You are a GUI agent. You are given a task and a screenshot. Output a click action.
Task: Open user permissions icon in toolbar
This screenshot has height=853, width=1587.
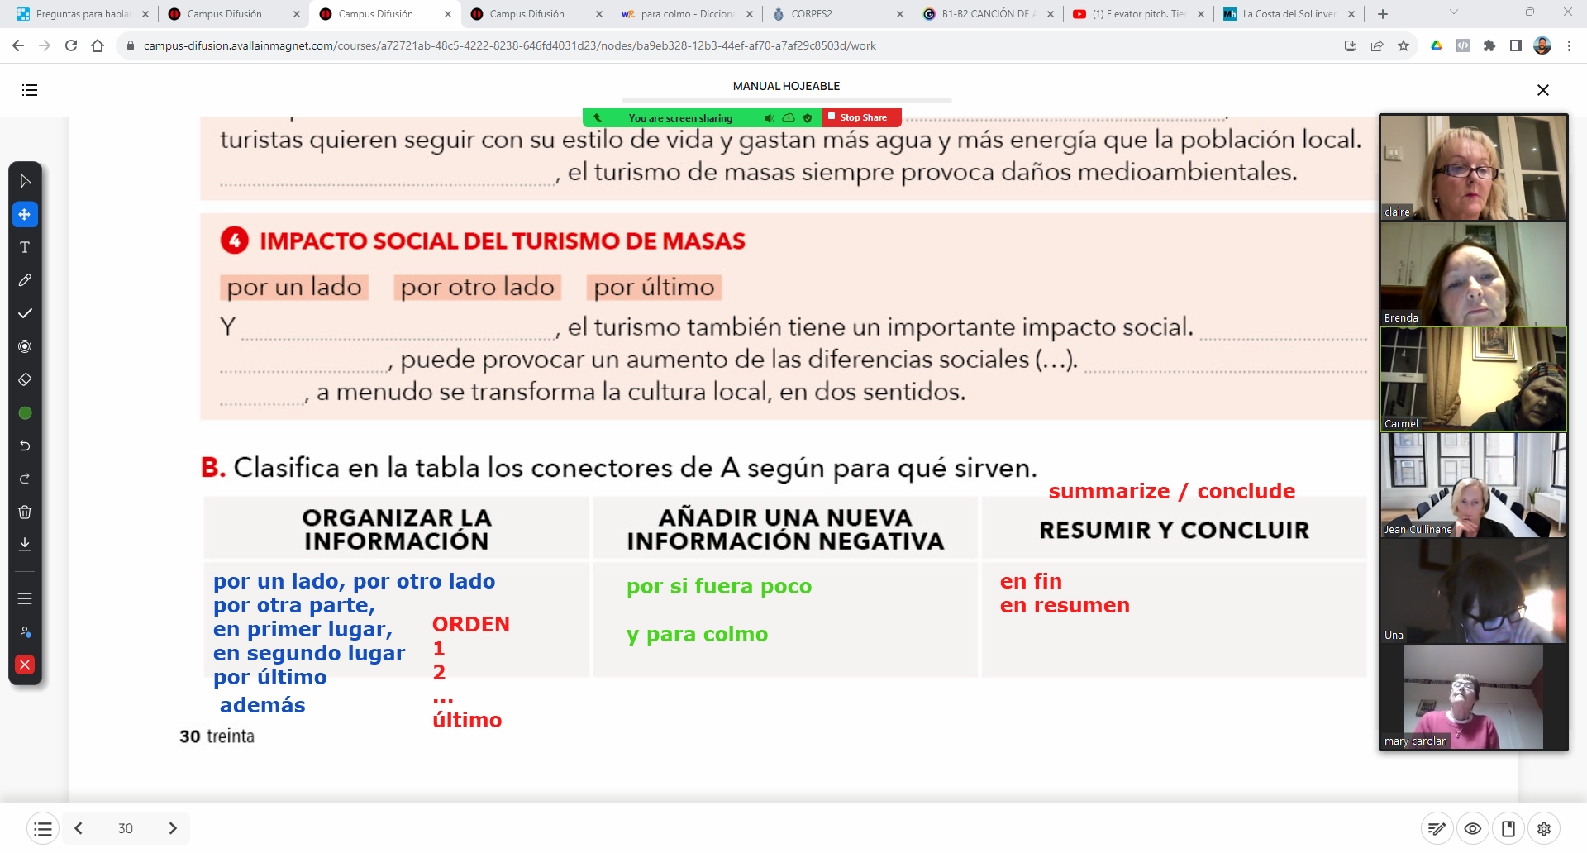[25, 631]
